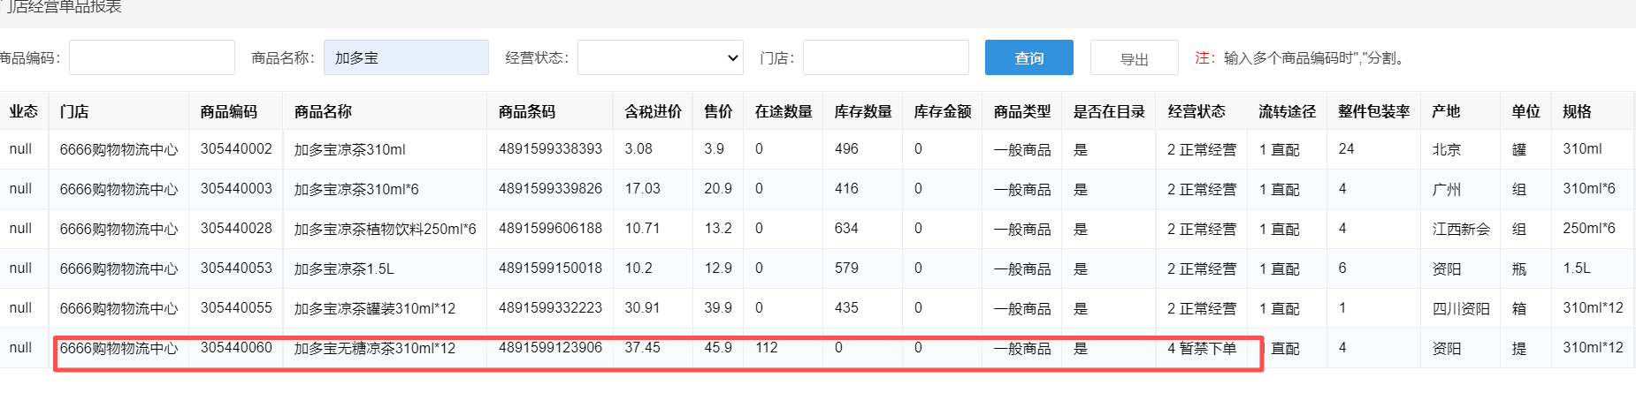1636x393 pixels.
Task: Click the 流转途径 column header
Action: click(x=1287, y=111)
